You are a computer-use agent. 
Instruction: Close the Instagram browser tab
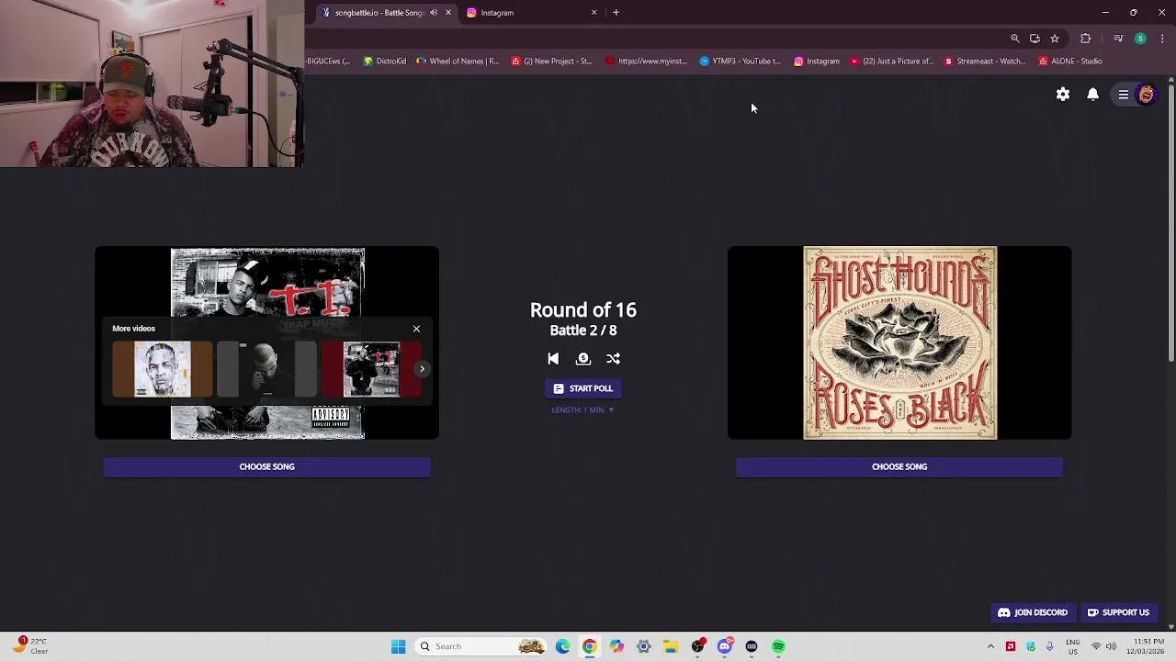(x=594, y=13)
